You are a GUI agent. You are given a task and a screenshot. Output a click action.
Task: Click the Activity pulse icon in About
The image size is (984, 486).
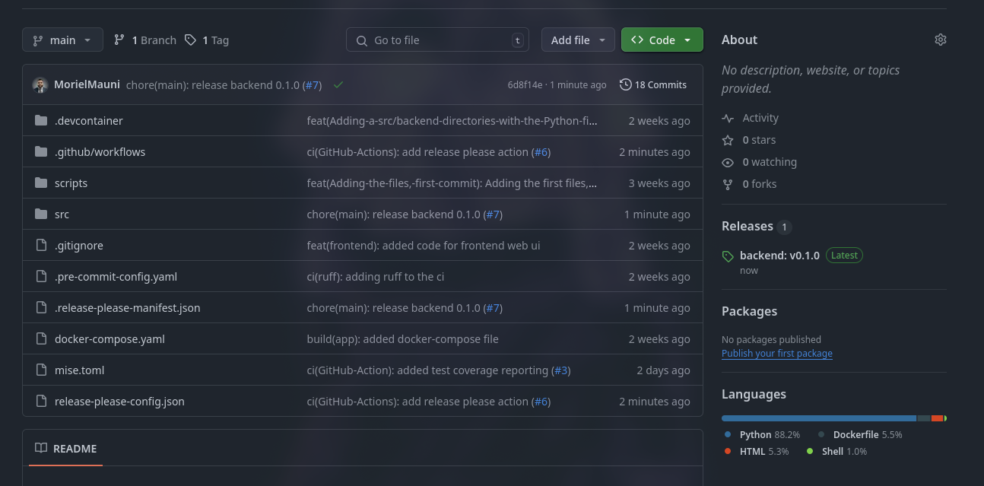[728, 118]
